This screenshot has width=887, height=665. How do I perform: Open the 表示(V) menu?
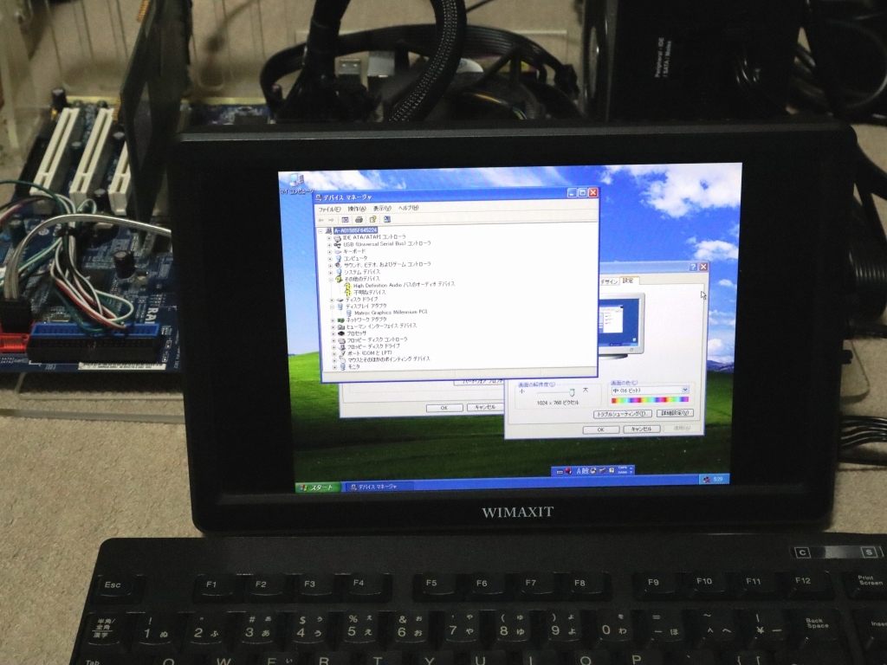point(382,208)
